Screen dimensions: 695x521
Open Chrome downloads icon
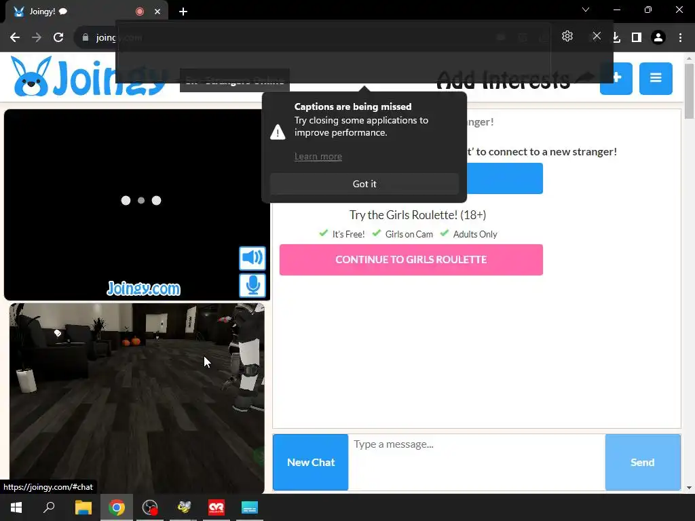(616, 38)
